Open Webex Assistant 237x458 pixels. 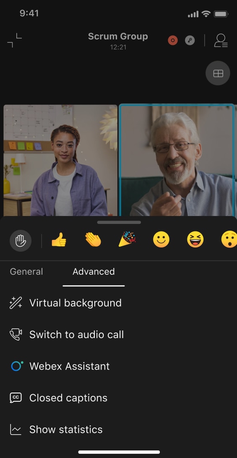(118, 366)
